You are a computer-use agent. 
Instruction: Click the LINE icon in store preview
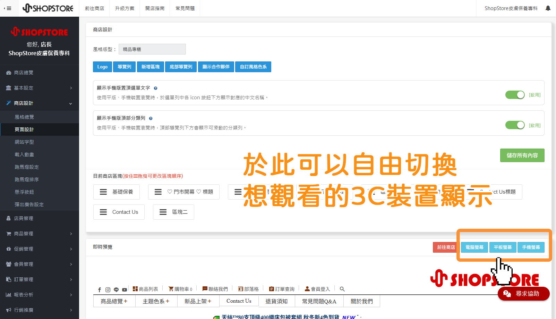coord(116,289)
